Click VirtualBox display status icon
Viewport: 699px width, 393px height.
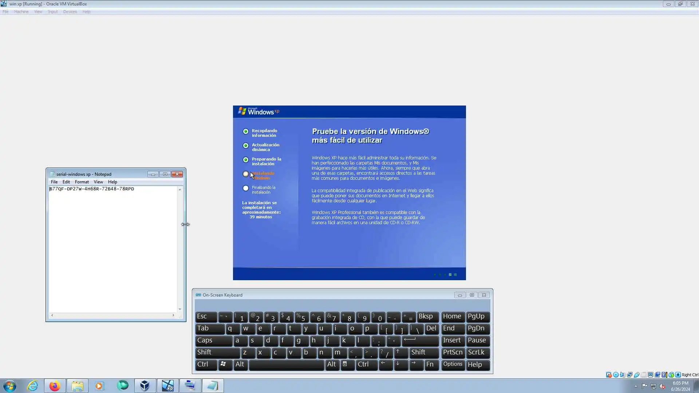click(650, 375)
